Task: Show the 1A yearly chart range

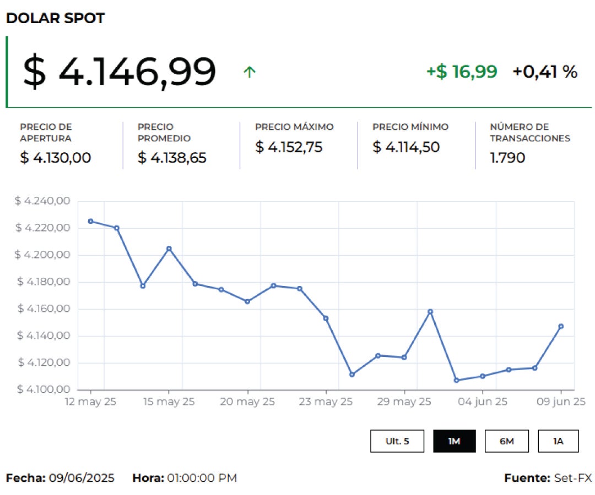Action: 558,441
